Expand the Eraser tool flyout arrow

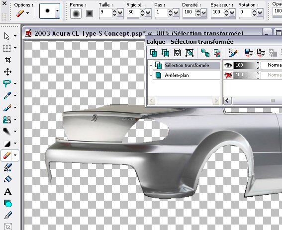pos(15,155)
